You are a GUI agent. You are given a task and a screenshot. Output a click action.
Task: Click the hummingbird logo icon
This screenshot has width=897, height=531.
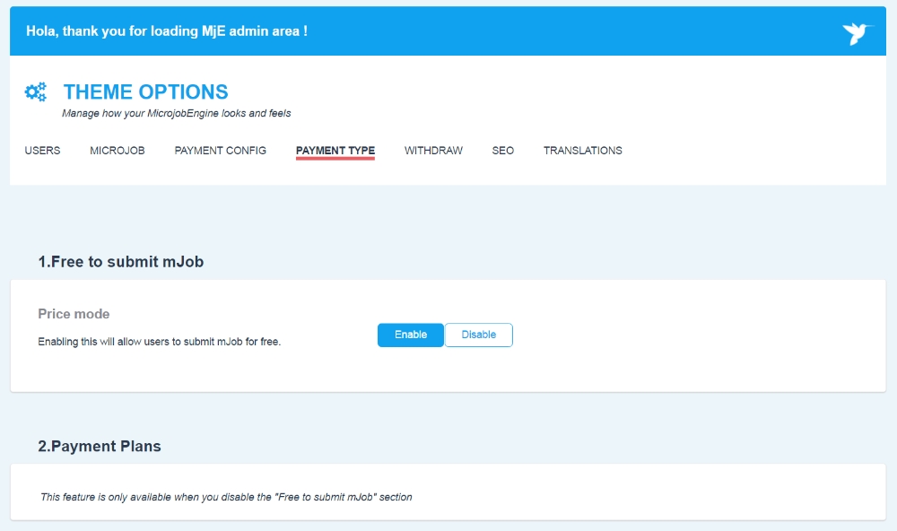point(858,33)
